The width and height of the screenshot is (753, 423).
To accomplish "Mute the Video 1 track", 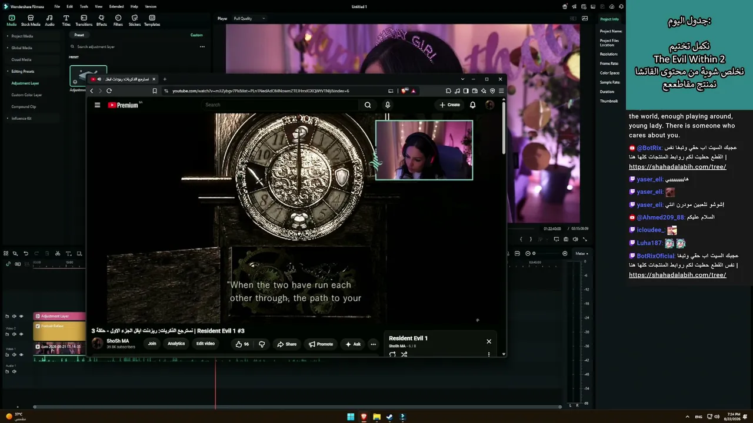I will click(14, 355).
